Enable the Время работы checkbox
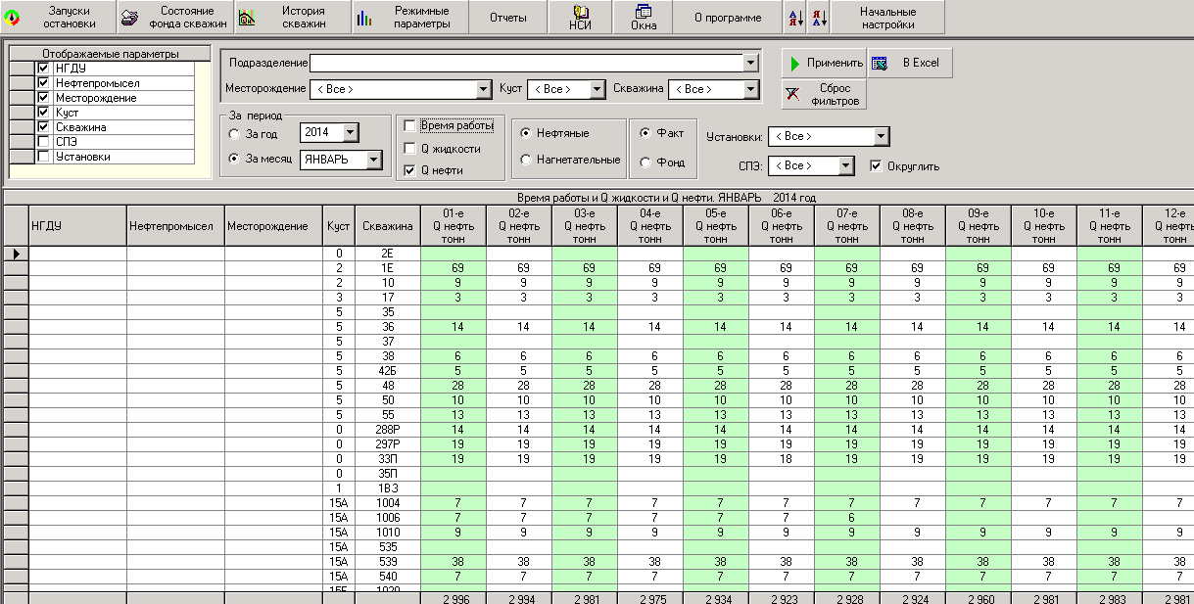The height and width of the screenshot is (604, 1194). (409, 126)
